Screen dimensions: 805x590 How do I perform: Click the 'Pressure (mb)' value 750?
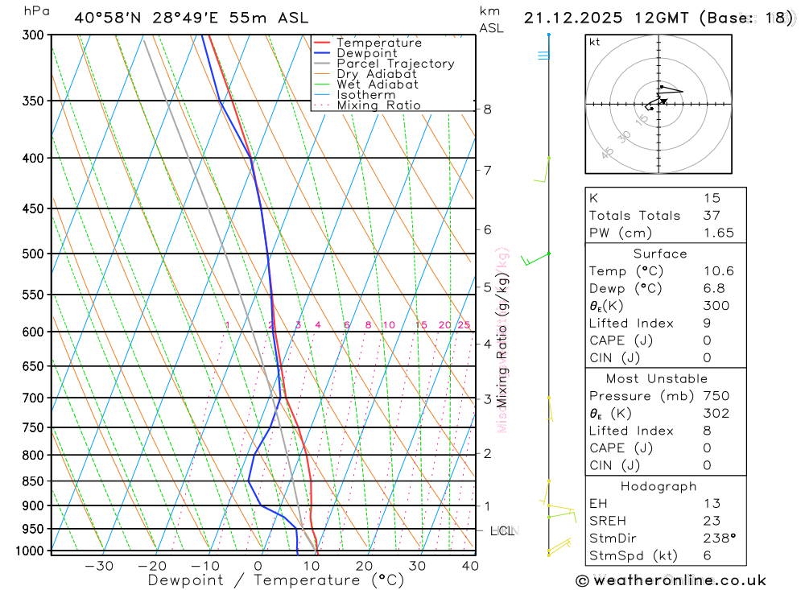pos(716,396)
